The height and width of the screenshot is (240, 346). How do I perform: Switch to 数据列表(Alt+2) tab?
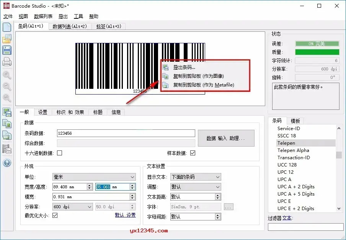pyautogui.click(x=70, y=26)
